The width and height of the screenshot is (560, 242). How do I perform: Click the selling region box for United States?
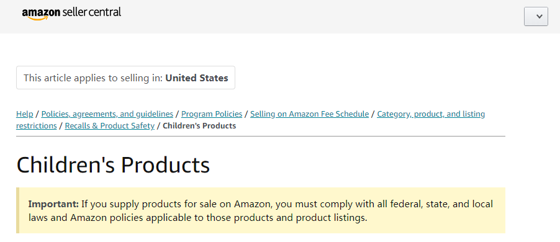[125, 78]
